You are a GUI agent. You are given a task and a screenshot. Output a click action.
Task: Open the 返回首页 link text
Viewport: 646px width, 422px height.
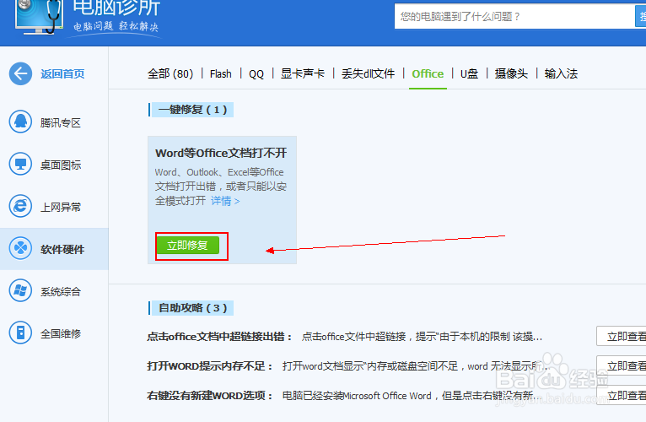click(62, 73)
